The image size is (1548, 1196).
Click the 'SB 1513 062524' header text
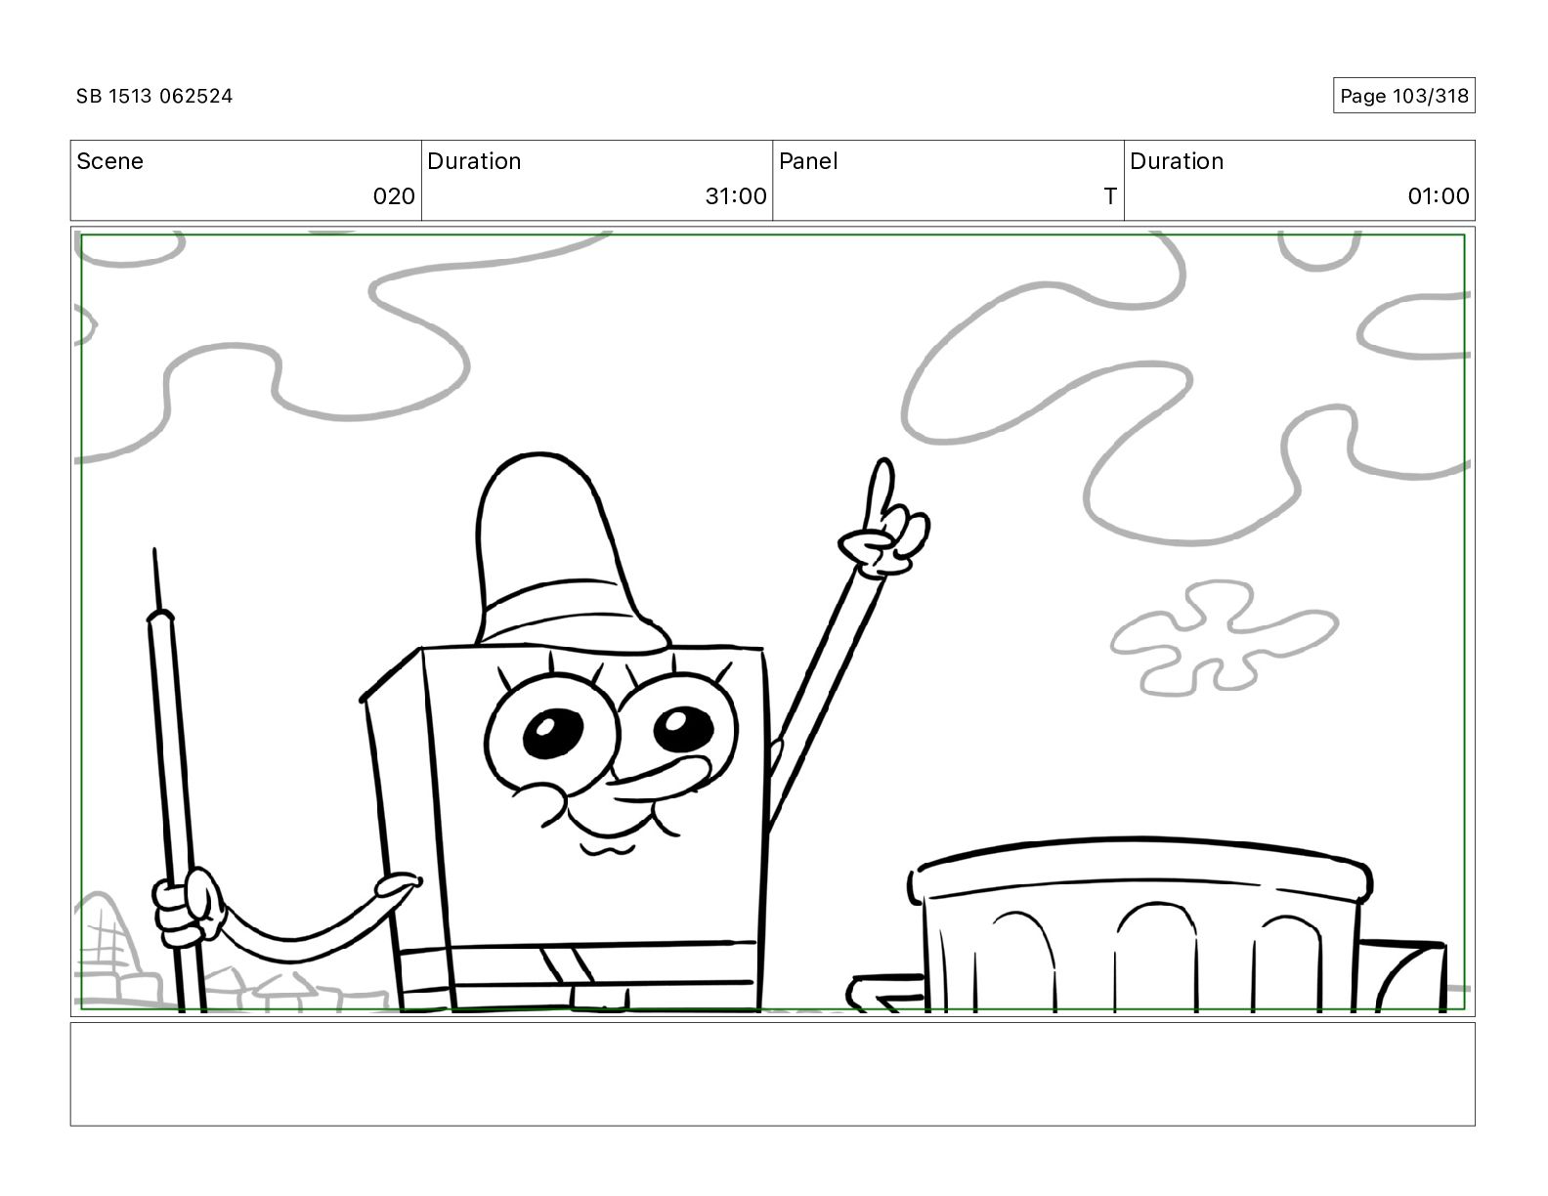[154, 96]
